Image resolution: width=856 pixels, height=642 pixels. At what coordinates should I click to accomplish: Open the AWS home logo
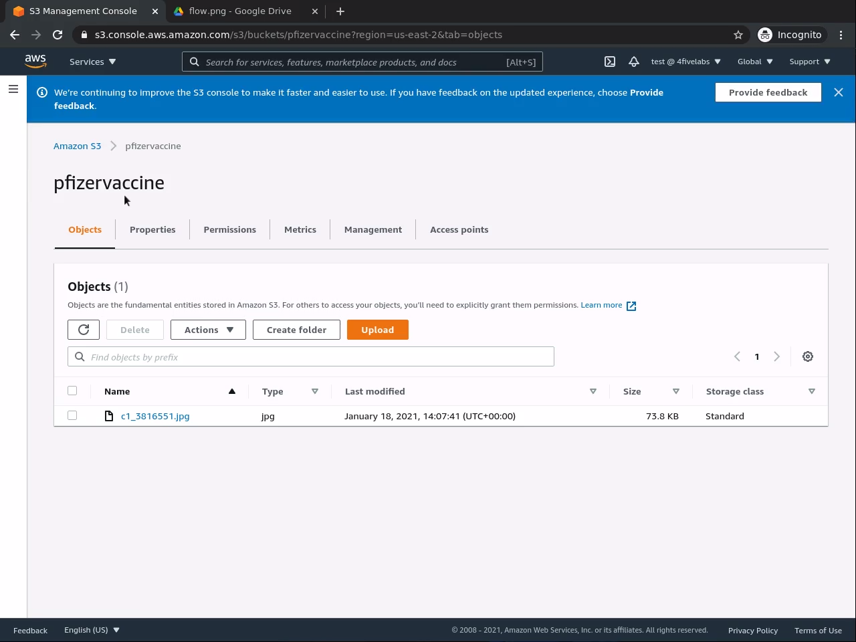coord(35,61)
